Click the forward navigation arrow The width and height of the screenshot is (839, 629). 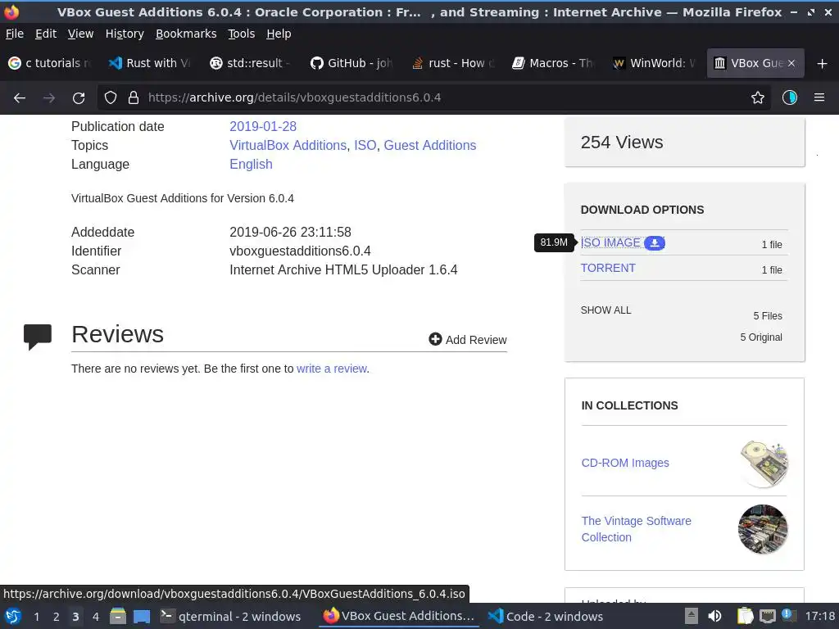(49, 97)
